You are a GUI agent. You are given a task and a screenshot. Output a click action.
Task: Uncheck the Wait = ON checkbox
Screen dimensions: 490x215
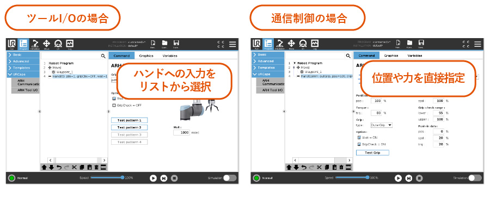pyautogui.click(x=359, y=137)
